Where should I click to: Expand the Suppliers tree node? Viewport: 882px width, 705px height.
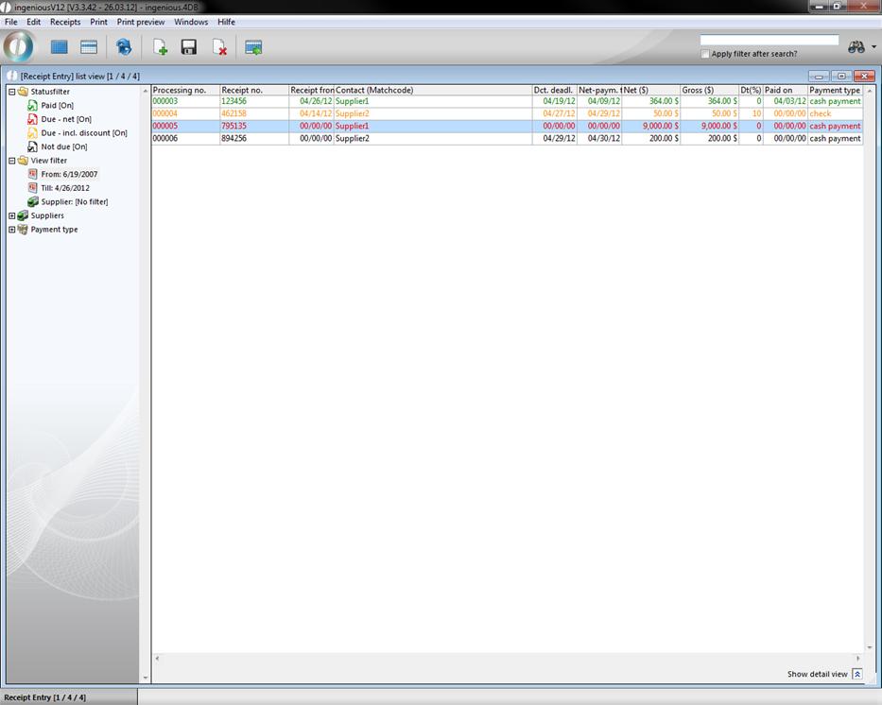(12, 215)
